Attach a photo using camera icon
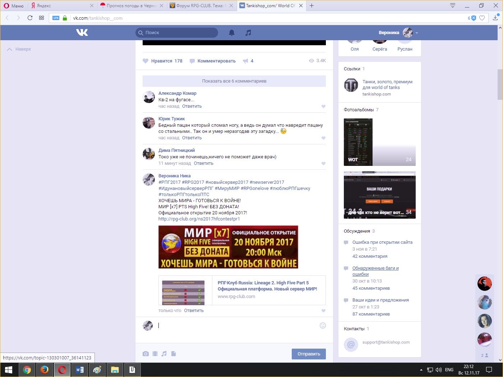Image resolution: width=503 pixels, height=377 pixels. click(146, 354)
